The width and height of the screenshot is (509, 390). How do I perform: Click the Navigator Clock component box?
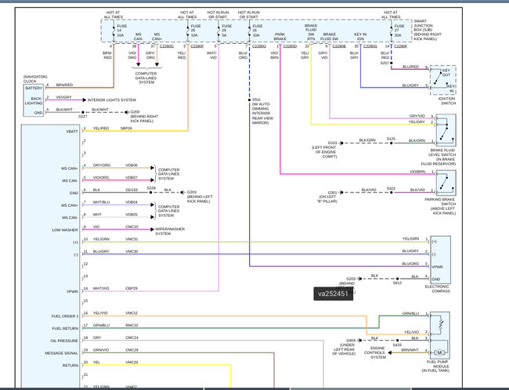coord(34,100)
